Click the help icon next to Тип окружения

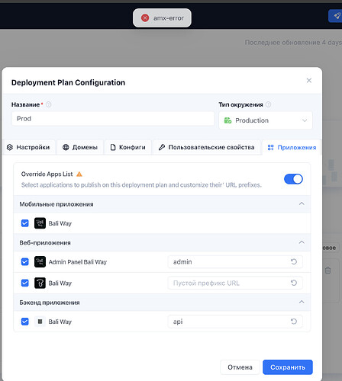268,104
